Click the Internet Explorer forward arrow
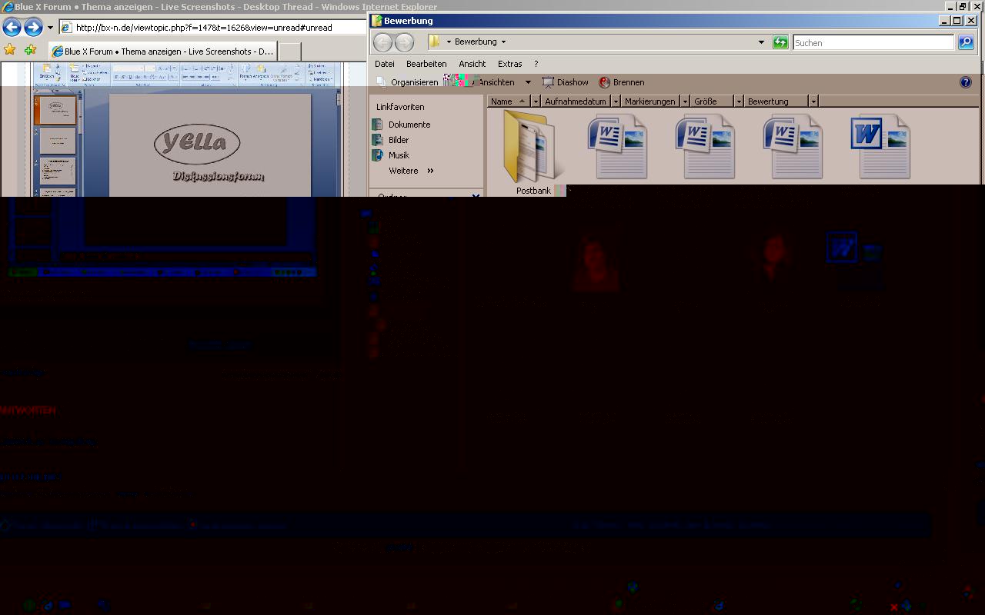The width and height of the screenshot is (985, 615). (x=33, y=28)
